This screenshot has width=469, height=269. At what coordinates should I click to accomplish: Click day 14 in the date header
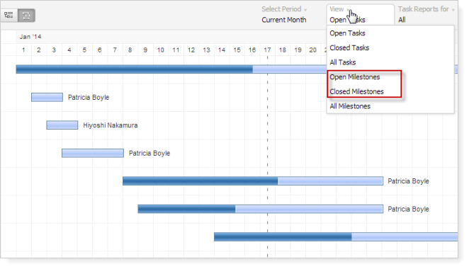[x=222, y=50]
